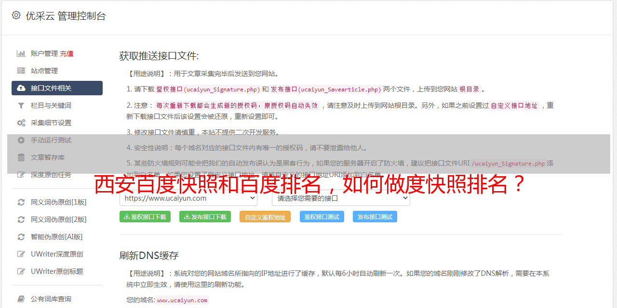Open 账户管理 in the sidebar

pyautogui.click(x=44, y=53)
